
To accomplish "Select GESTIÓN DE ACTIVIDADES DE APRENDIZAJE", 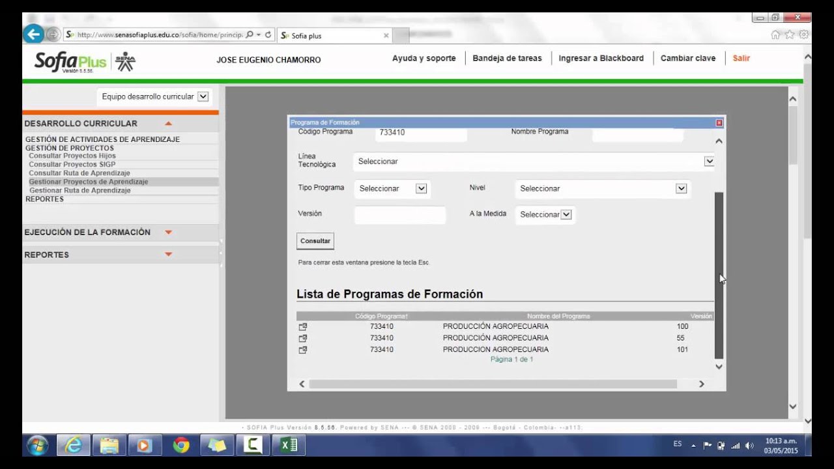I will click(102, 139).
